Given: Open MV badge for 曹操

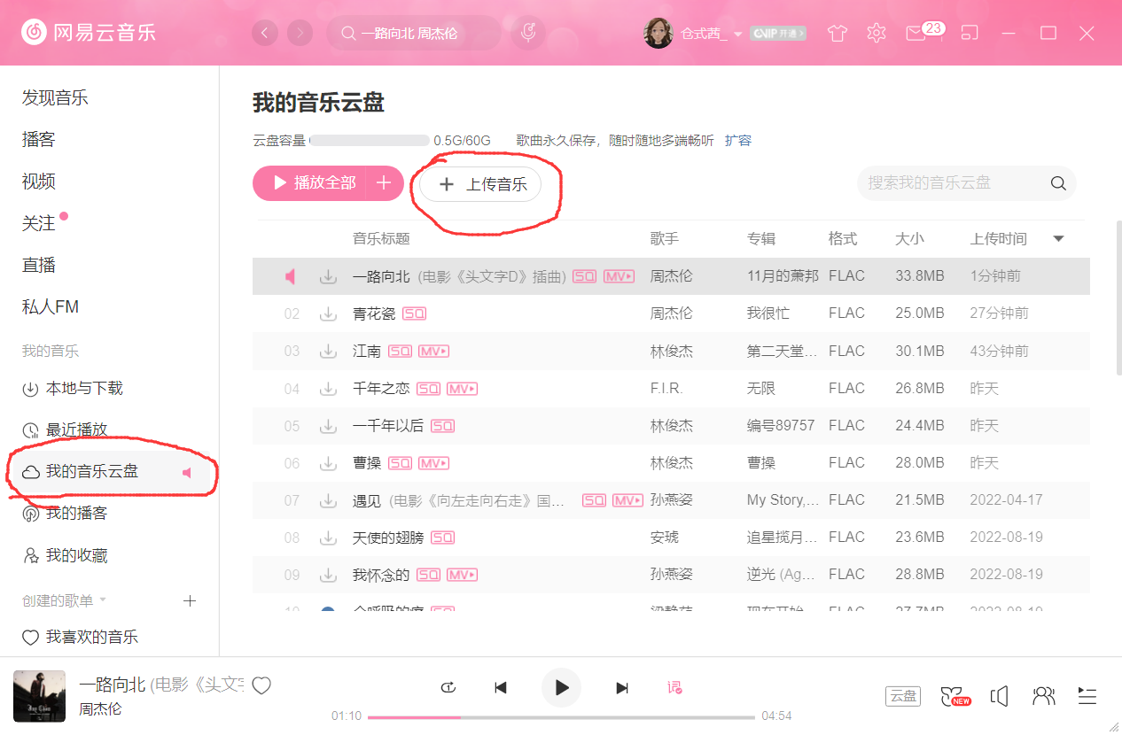Looking at the screenshot, I should (x=433, y=463).
